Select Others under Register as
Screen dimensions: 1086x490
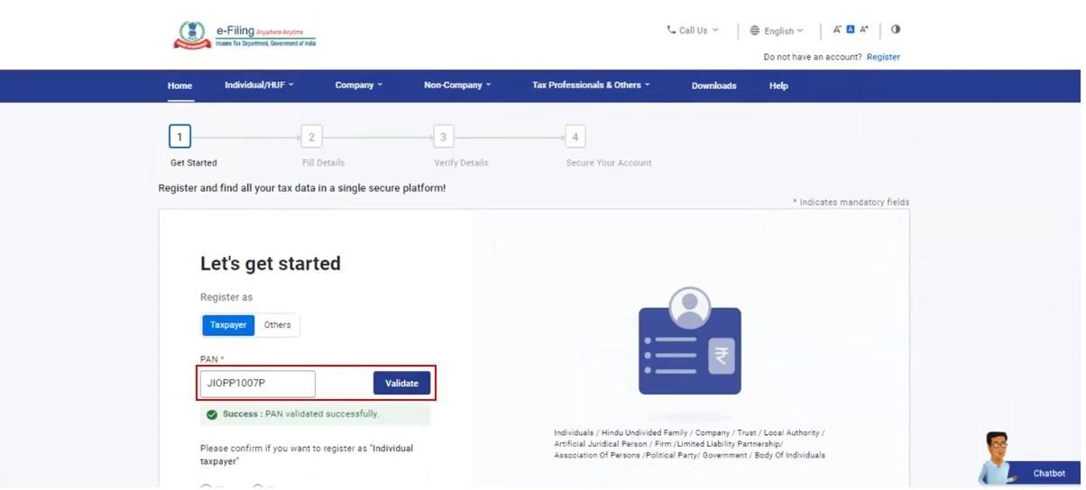coord(278,325)
